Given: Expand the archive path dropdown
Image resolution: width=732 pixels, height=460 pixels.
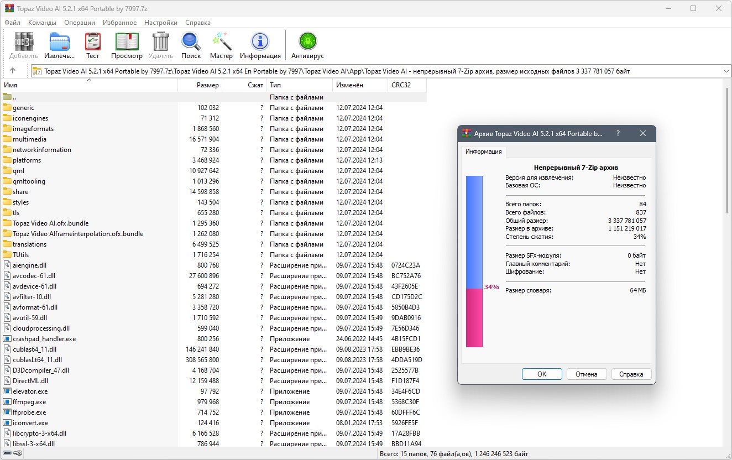Looking at the screenshot, I should 726,71.
